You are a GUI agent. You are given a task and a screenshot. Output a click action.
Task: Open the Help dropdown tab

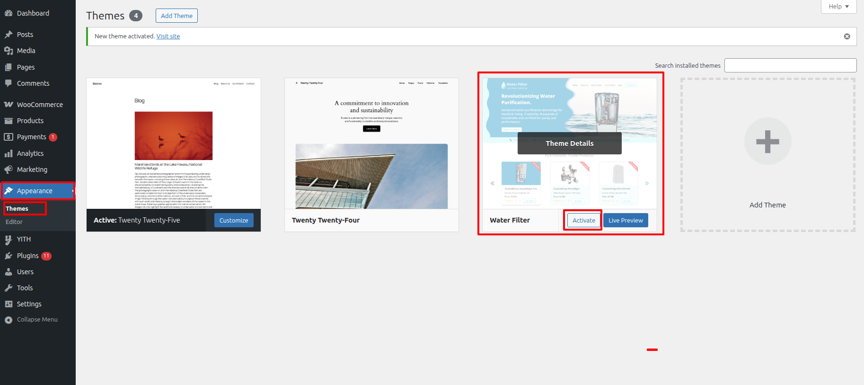click(x=838, y=7)
